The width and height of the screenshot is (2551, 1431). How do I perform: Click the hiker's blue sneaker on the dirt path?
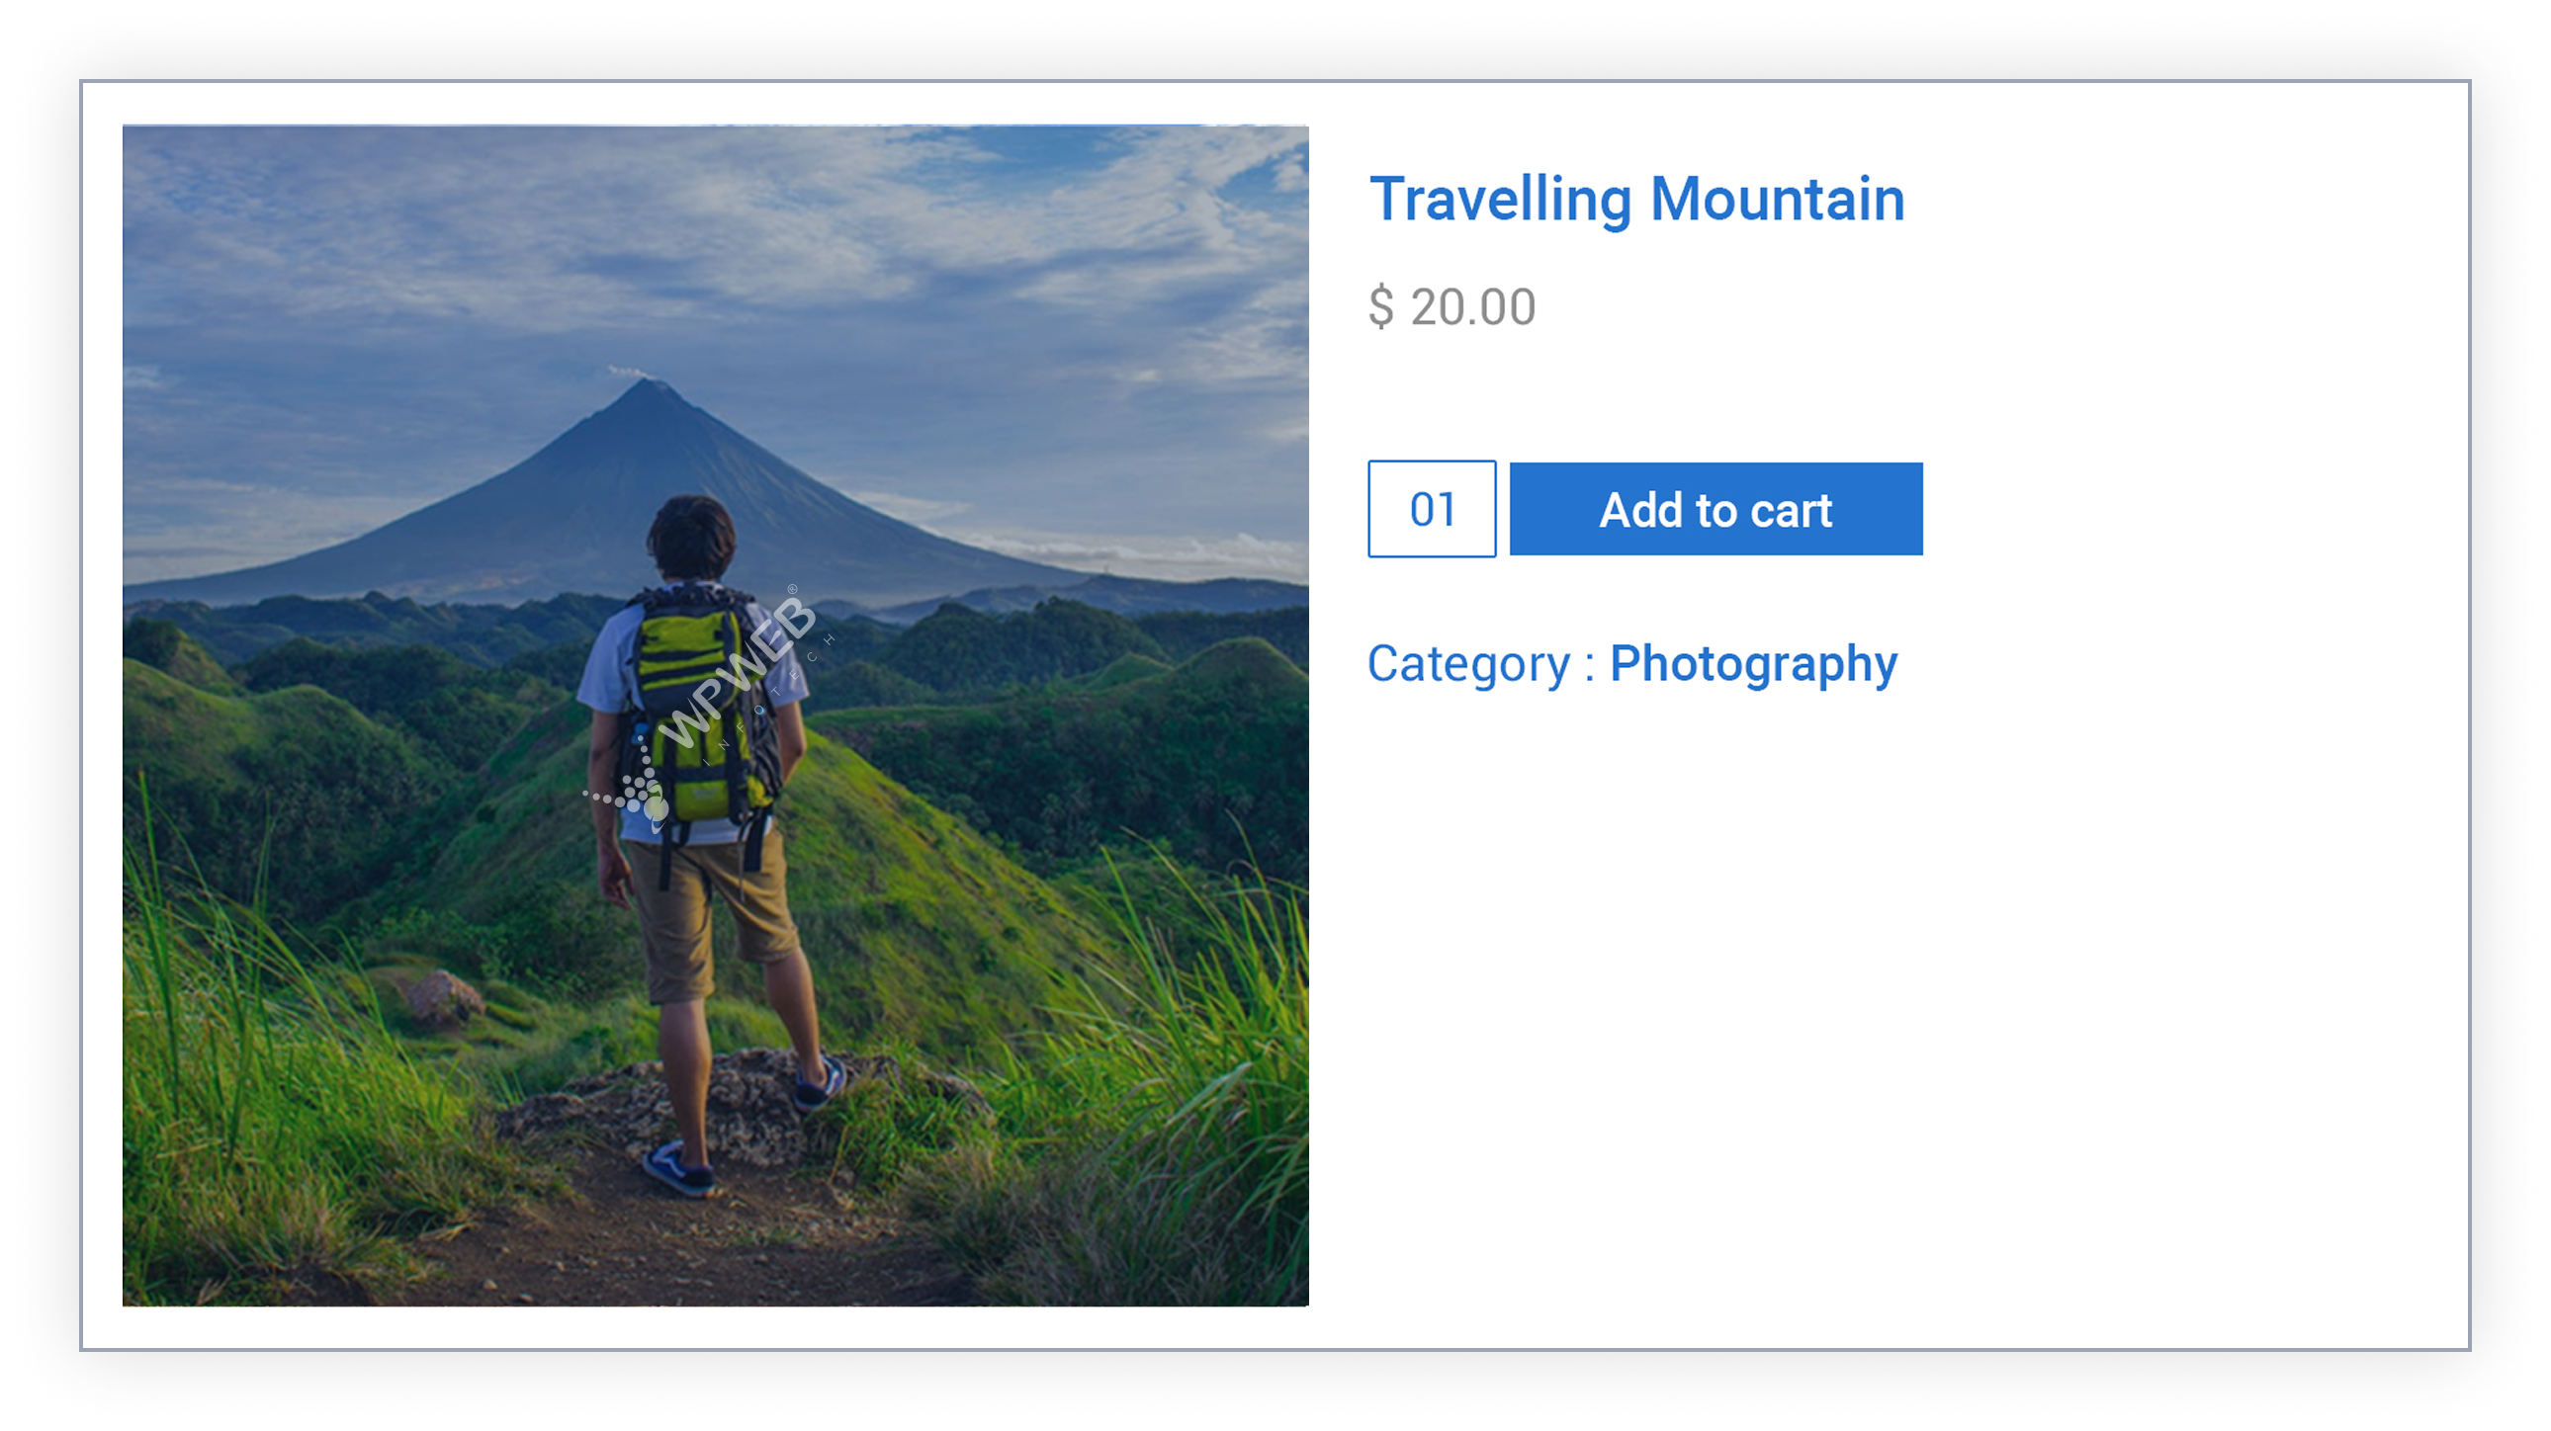[678, 1168]
